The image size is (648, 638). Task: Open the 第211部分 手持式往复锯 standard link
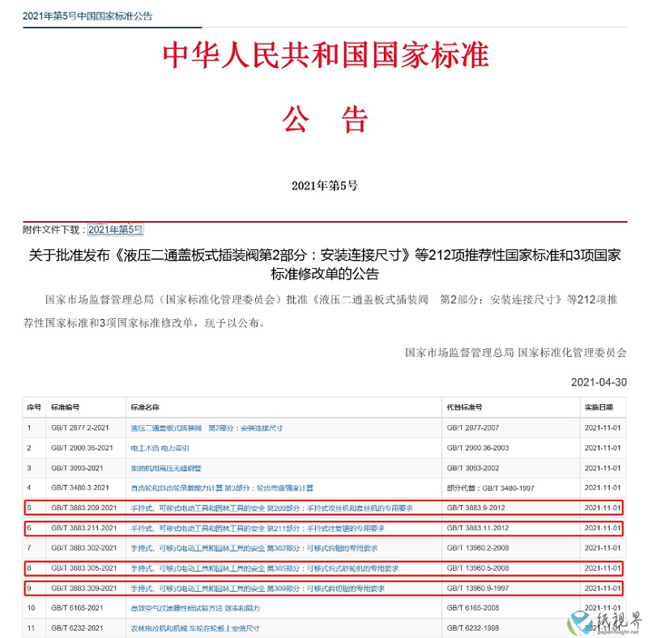pyautogui.click(x=258, y=528)
